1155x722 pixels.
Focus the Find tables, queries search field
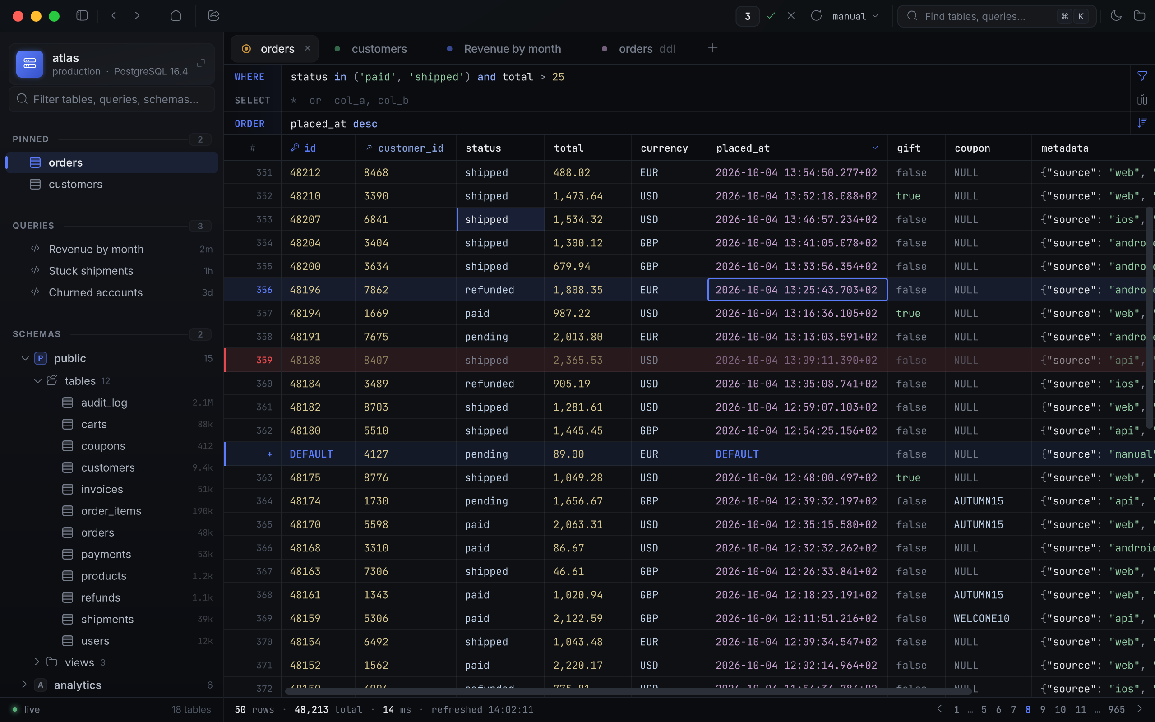coord(997,16)
